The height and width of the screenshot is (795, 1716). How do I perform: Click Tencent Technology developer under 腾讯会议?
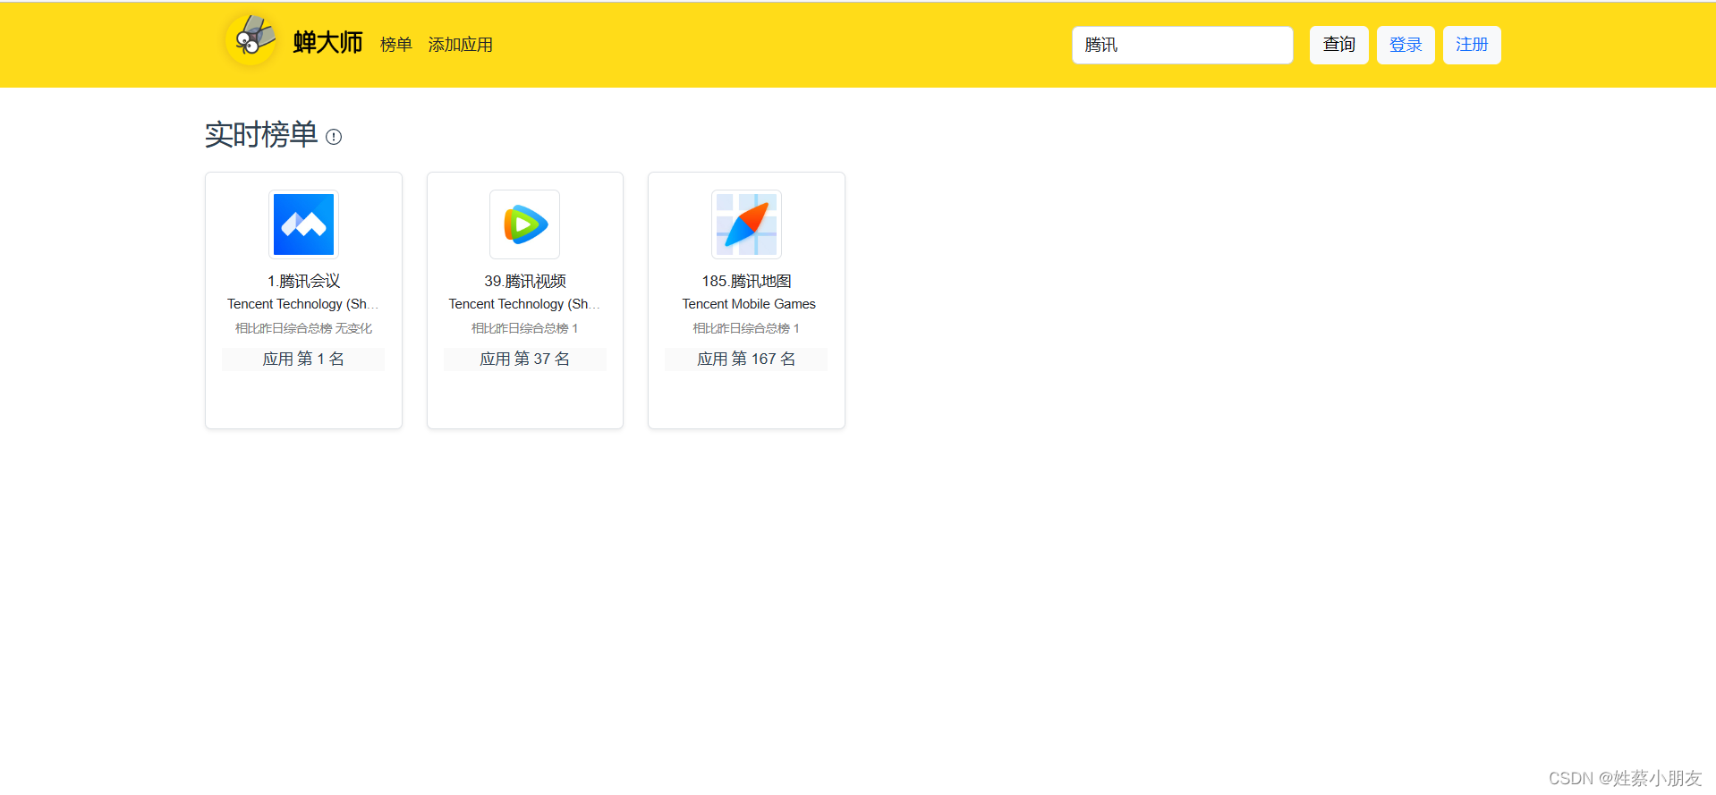[x=303, y=304]
